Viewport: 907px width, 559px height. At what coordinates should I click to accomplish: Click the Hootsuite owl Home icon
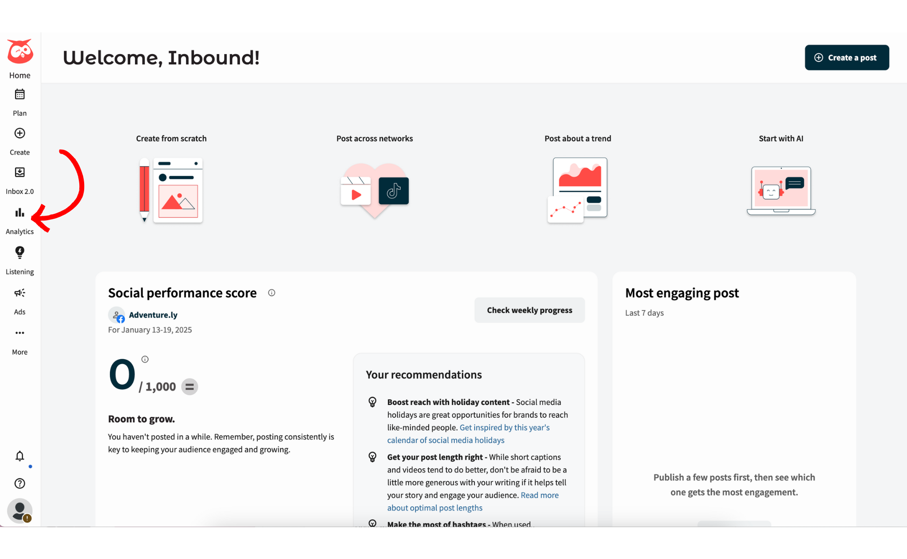click(20, 52)
